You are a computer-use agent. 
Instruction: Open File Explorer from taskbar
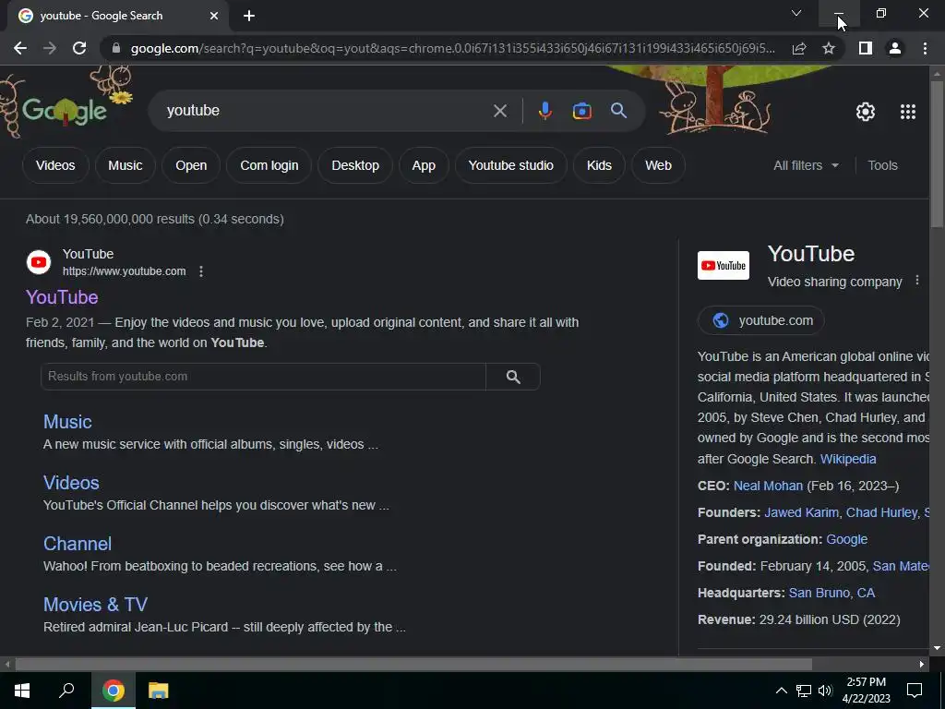tap(158, 691)
